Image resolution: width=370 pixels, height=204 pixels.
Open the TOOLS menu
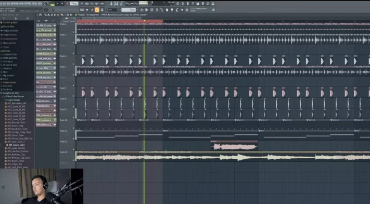tap(35, 4)
